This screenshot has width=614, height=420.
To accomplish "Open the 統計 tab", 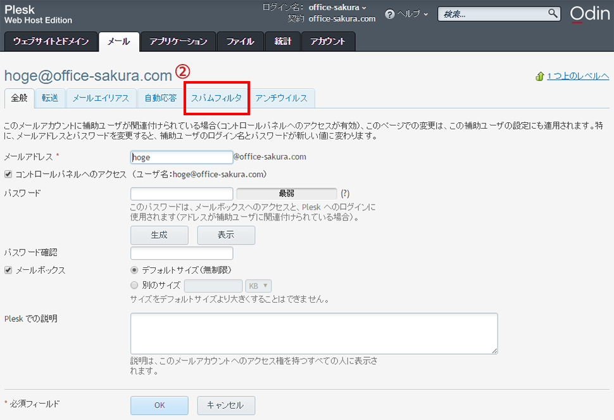I will coord(283,42).
